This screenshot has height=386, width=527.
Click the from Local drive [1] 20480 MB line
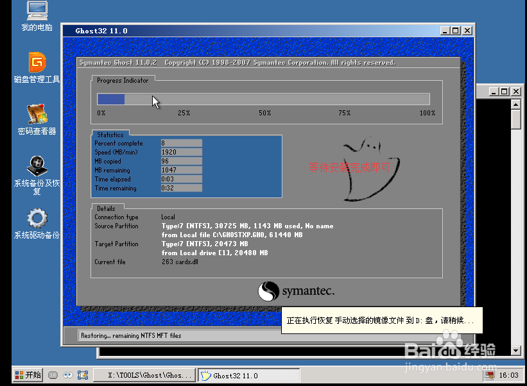[215, 253]
